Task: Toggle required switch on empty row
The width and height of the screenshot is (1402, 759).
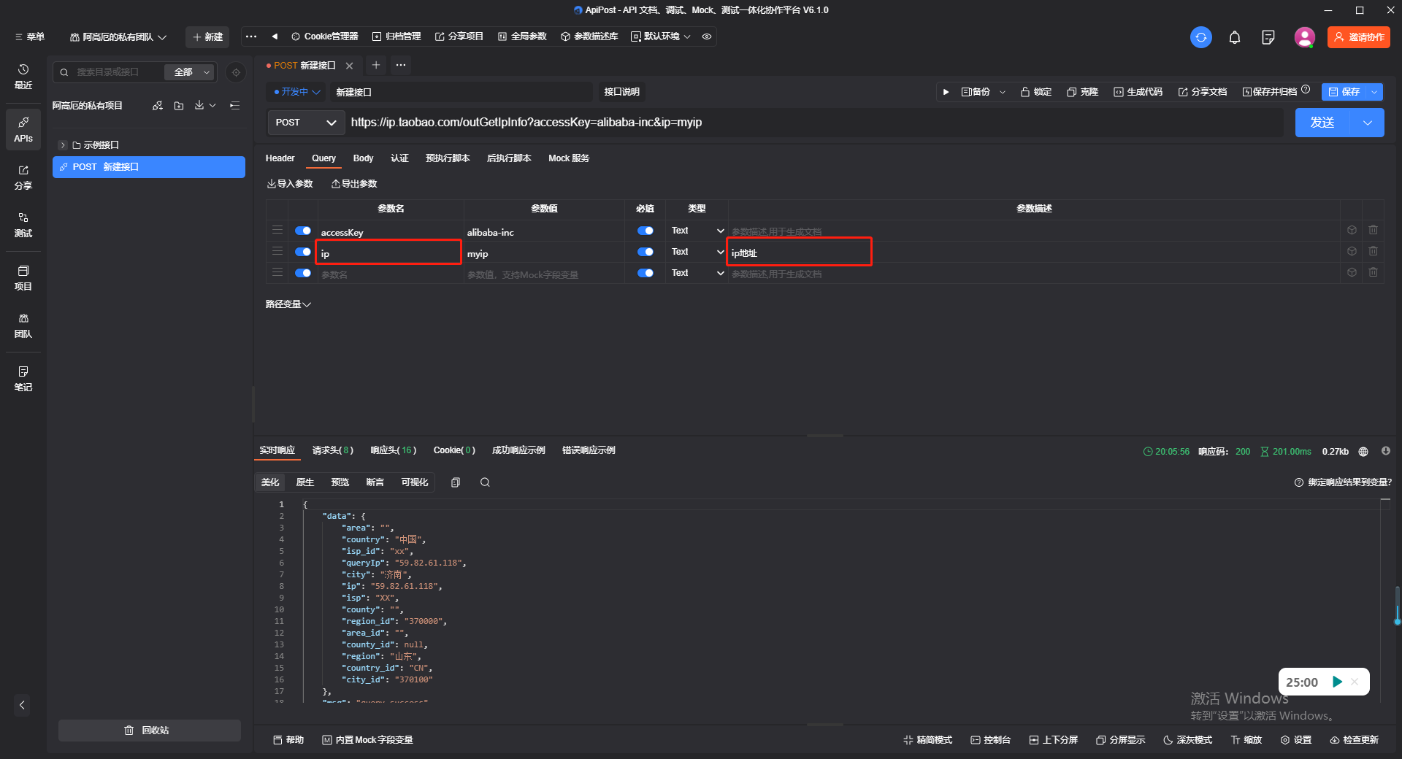Action: [646, 273]
